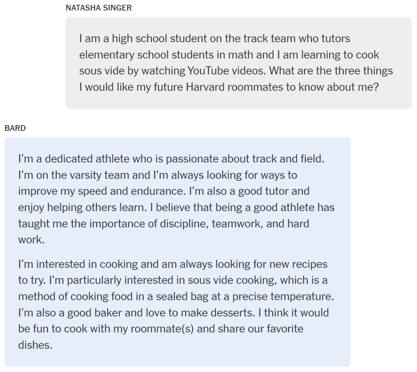Click the gray user prompt bubble
This screenshot has width=417, height=372.
[x=238, y=63]
